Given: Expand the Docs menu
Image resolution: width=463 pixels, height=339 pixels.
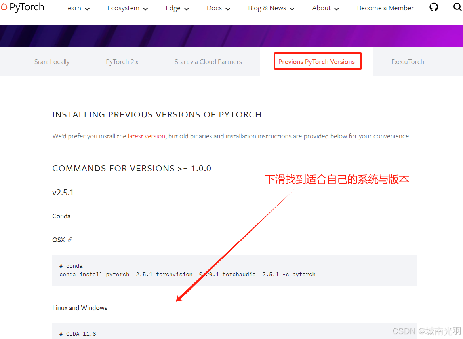Looking at the screenshot, I should coord(219,8).
